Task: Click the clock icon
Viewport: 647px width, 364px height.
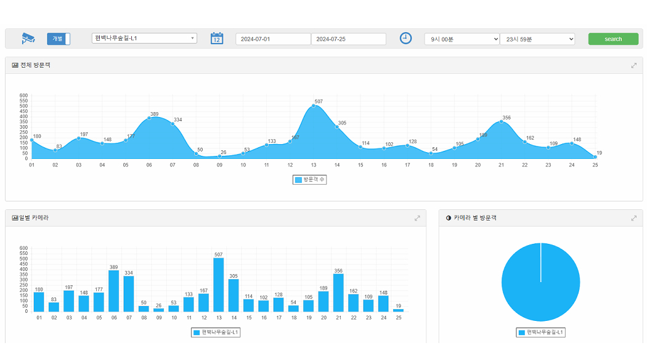Action: click(405, 38)
